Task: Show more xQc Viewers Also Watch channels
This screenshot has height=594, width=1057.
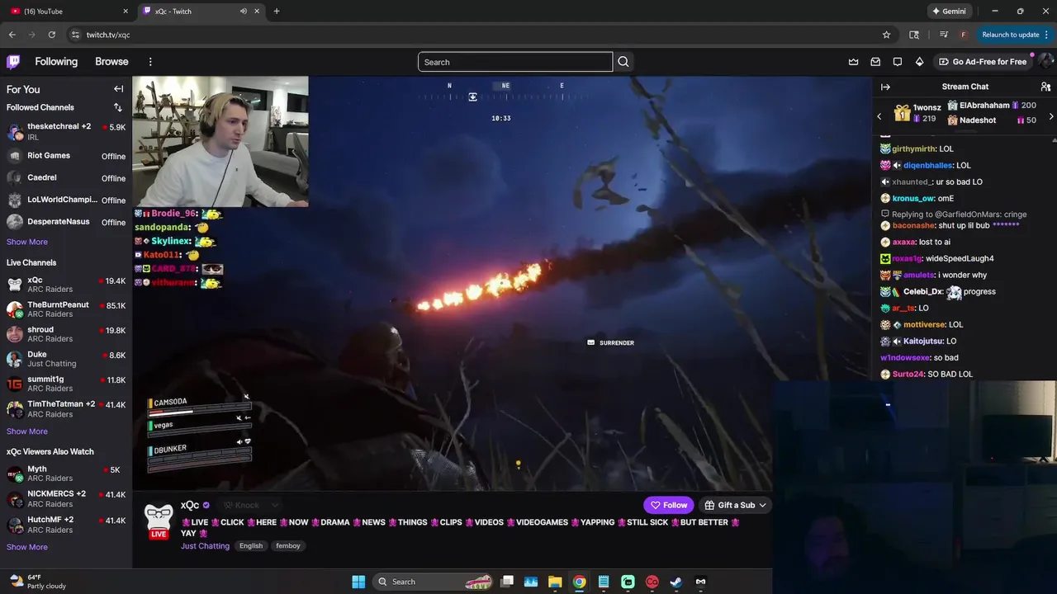Action: [x=27, y=547]
